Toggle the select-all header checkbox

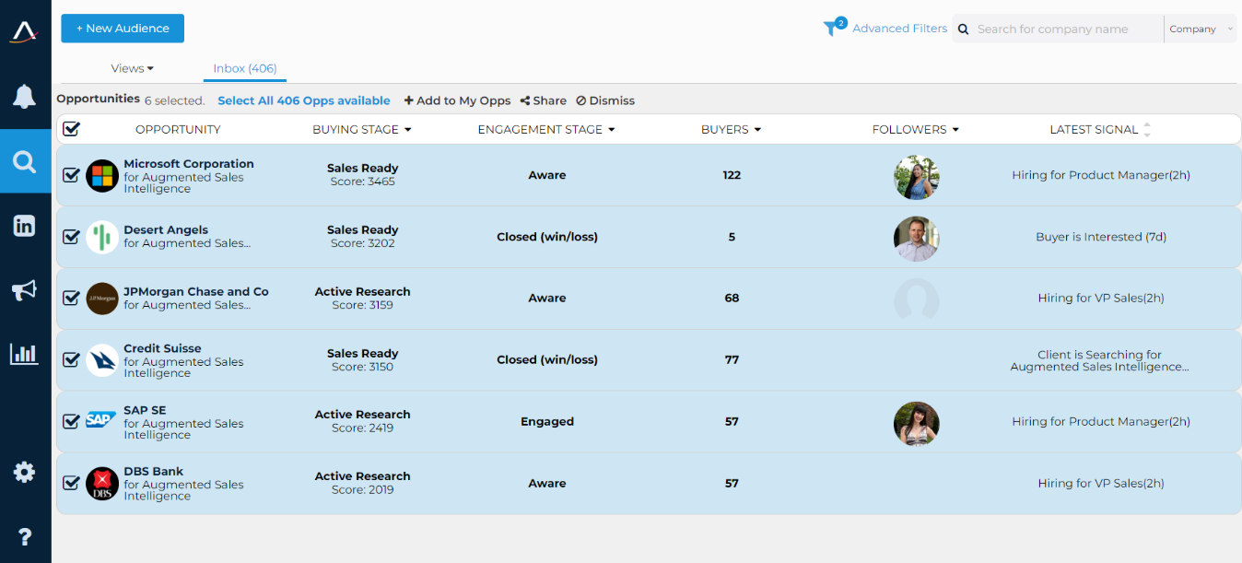click(71, 129)
